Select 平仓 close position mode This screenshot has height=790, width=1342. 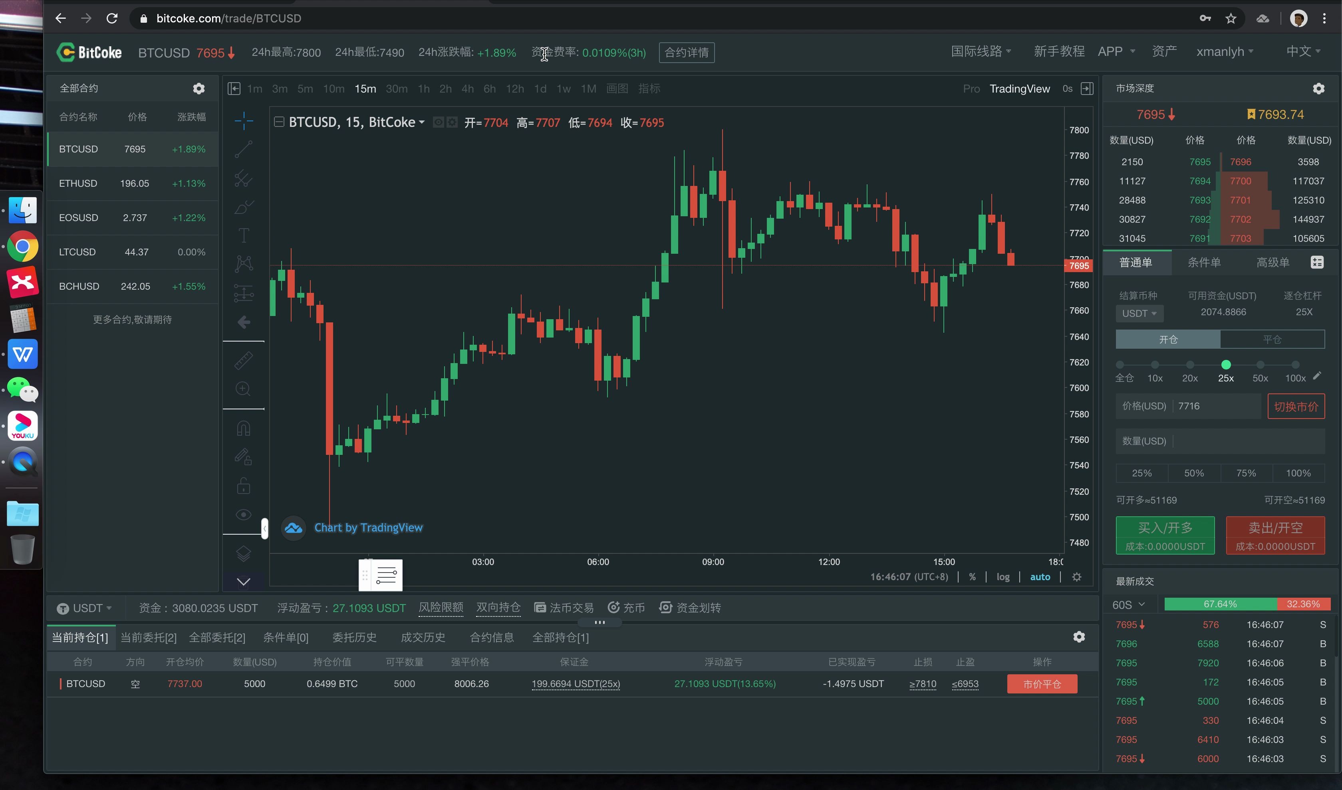coord(1272,339)
